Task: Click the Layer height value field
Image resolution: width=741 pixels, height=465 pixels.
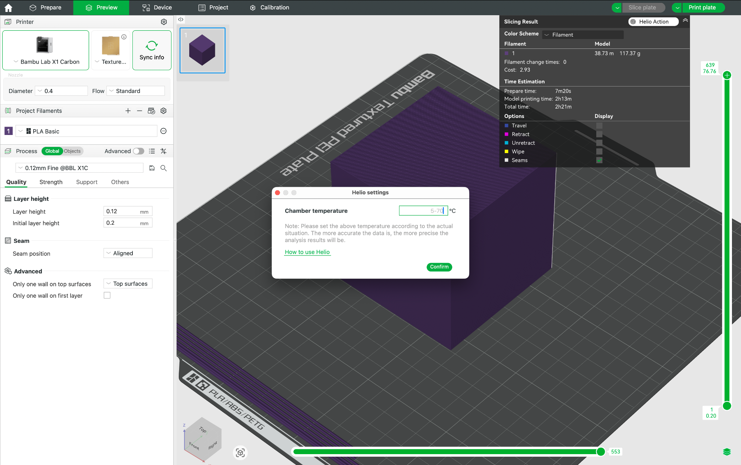Action: pyautogui.click(x=128, y=211)
